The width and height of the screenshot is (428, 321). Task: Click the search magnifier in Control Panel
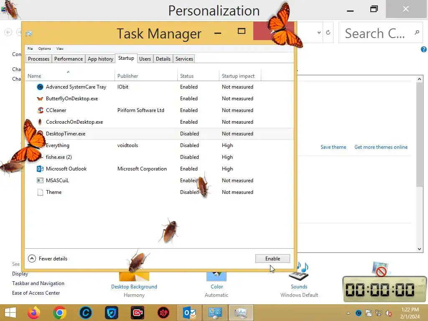417,33
